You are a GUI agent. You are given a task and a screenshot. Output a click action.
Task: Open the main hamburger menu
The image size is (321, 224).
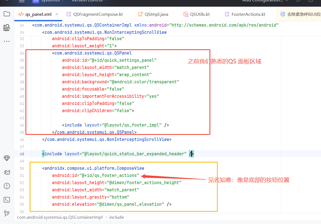[22, 1]
